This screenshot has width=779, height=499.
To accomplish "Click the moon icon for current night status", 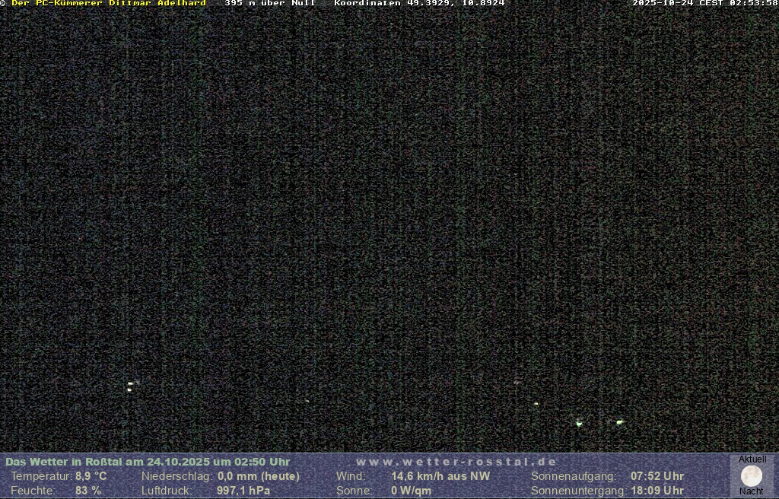I will (751, 476).
